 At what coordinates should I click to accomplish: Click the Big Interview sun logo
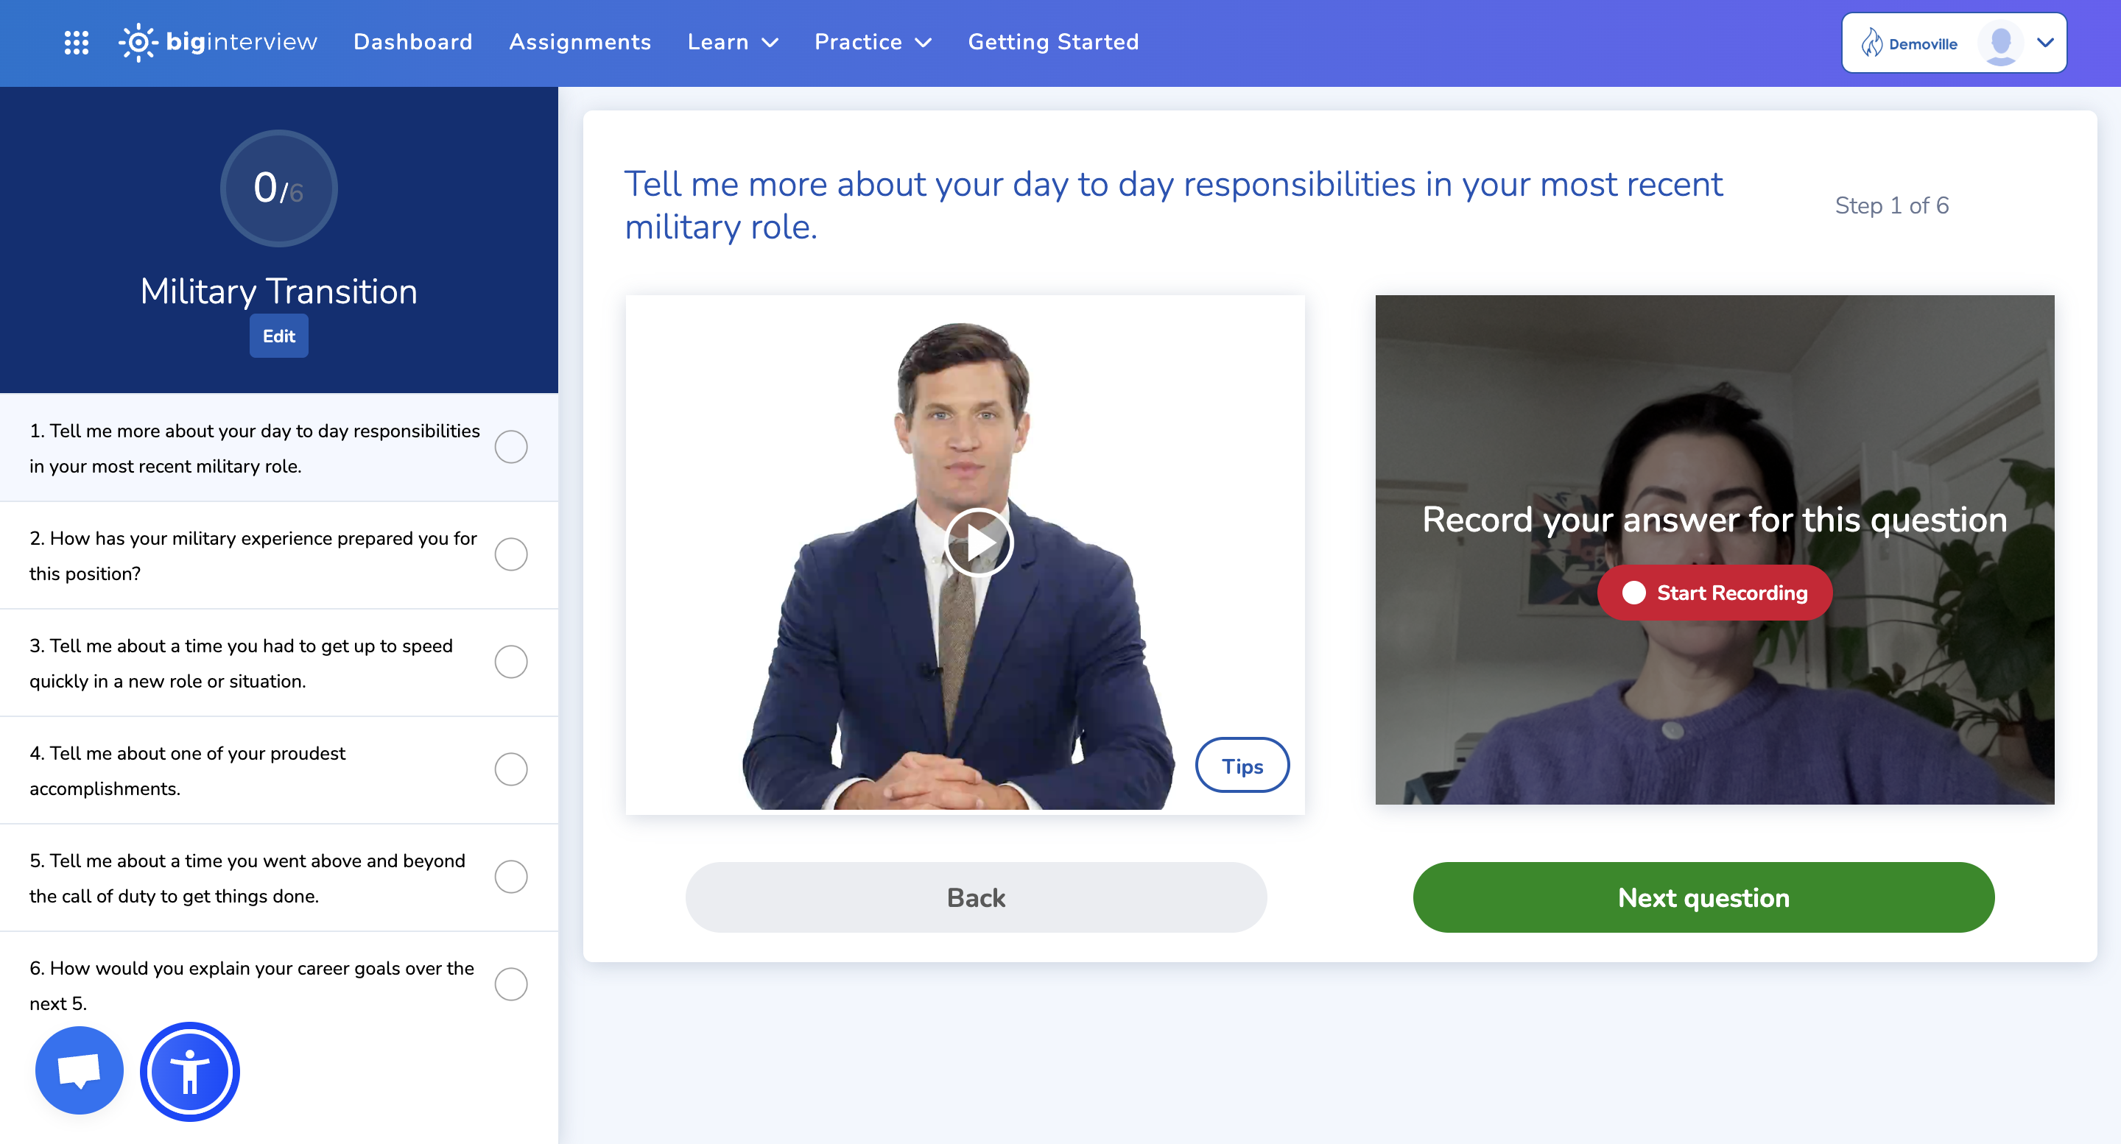point(138,42)
